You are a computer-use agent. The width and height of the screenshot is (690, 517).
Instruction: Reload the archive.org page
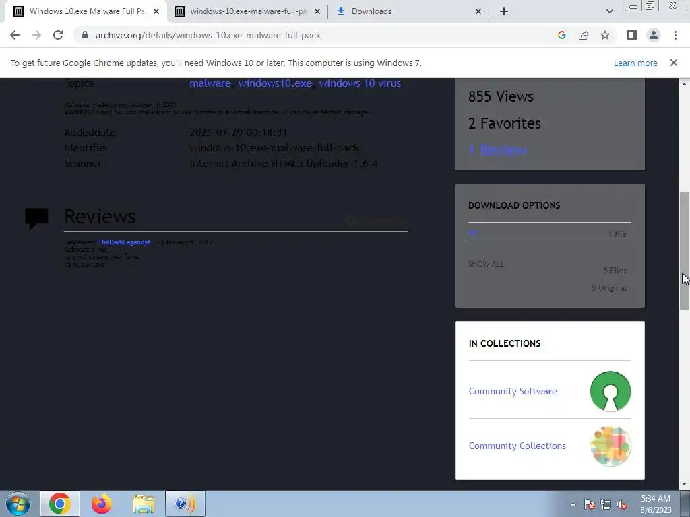pos(58,35)
